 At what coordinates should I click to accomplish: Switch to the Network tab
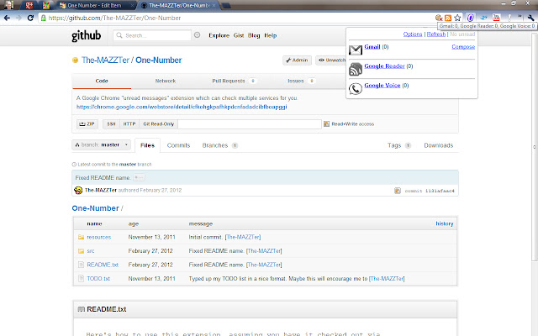[x=166, y=81]
